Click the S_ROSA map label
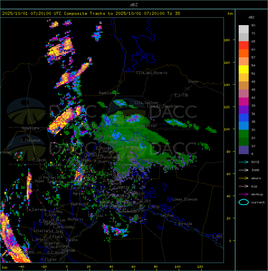 (x=153, y=207)
